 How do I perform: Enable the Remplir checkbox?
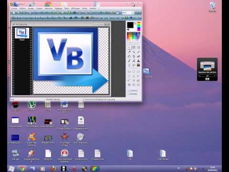tap(128, 94)
